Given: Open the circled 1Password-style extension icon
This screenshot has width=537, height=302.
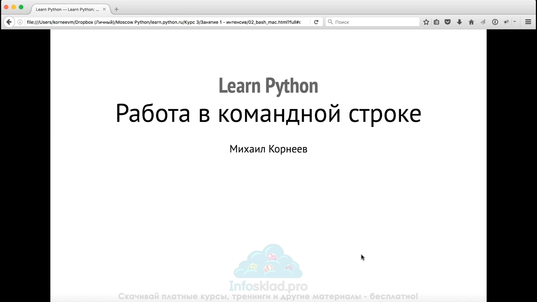Looking at the screenshot, I should point(495,22).
